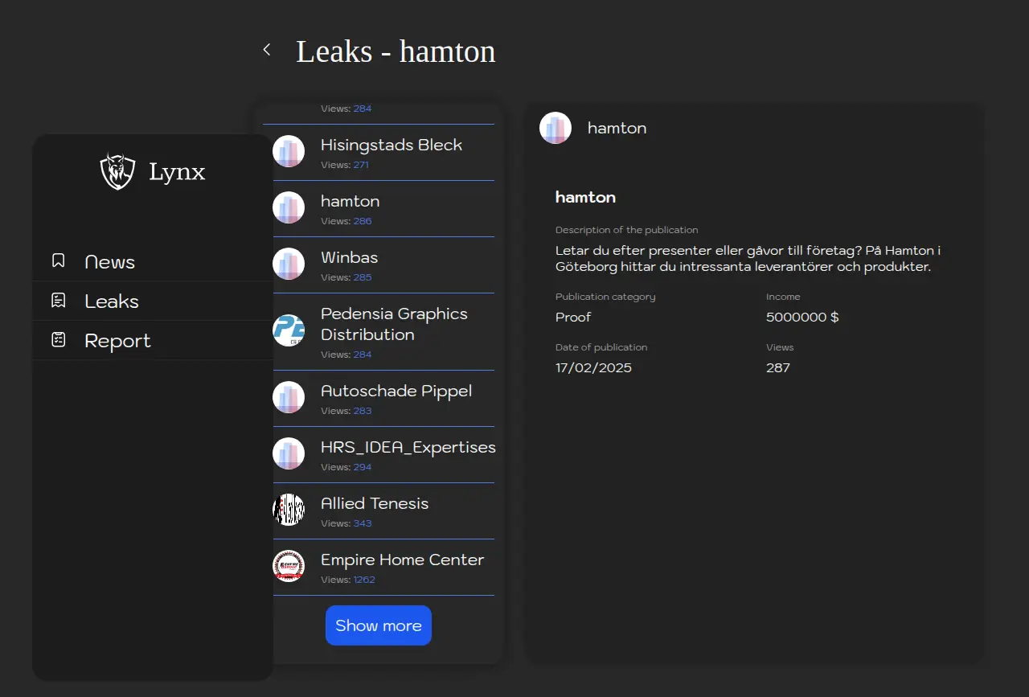Click the Allied Tenesis logo thumbnail
The height and width of the screenshot is (697, 1029).
tap(289, 510)
